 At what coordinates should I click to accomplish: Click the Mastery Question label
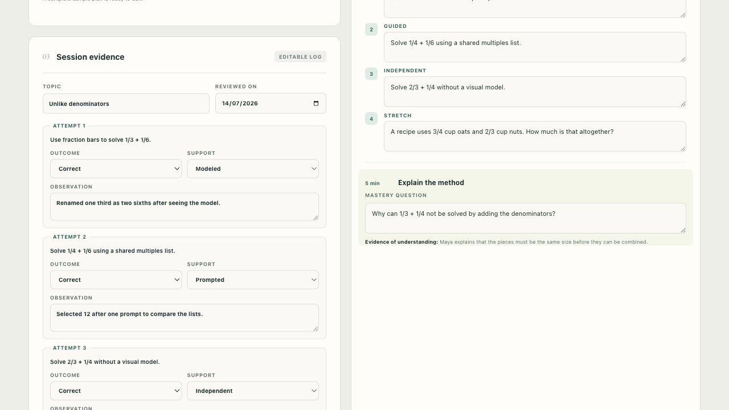click(396, 195)
